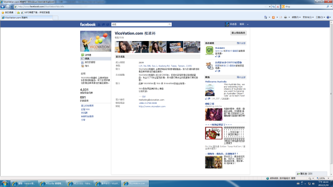Click the browser Forward arrow button
Image resolution: width=333 pixels, height=187 pixels.
coord(8,7)
